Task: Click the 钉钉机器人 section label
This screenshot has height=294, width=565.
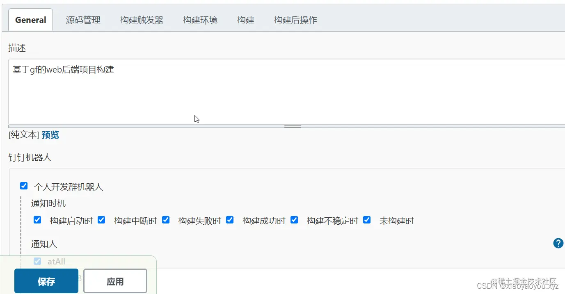Action: click(30, 157)
